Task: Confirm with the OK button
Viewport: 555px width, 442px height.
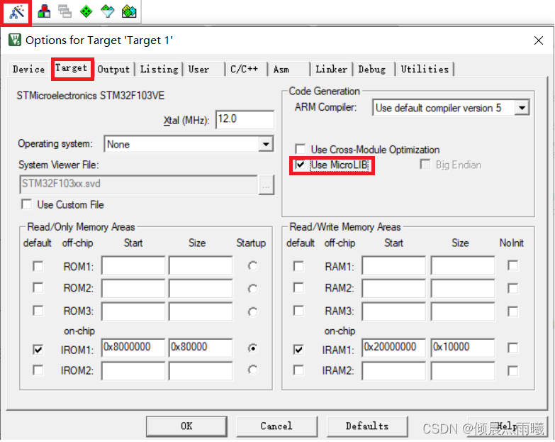Action: (186, 426)
